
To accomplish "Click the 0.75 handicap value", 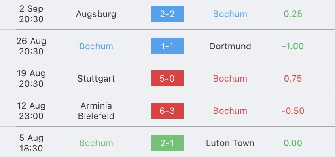I will click(293, 79).
